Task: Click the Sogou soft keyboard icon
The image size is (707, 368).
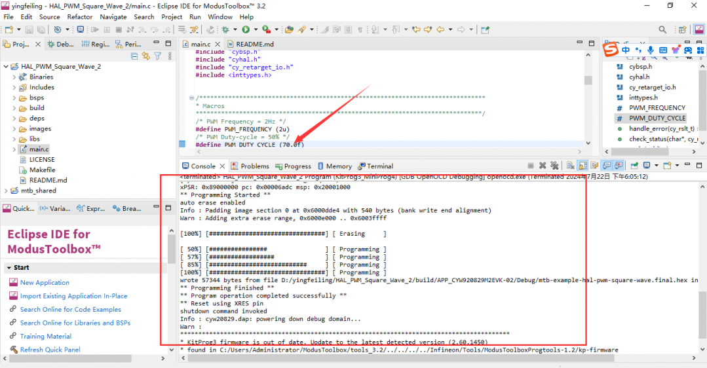Action: 663,50
